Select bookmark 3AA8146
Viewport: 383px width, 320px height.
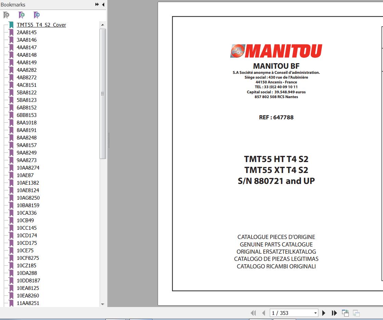pos(27,40)
